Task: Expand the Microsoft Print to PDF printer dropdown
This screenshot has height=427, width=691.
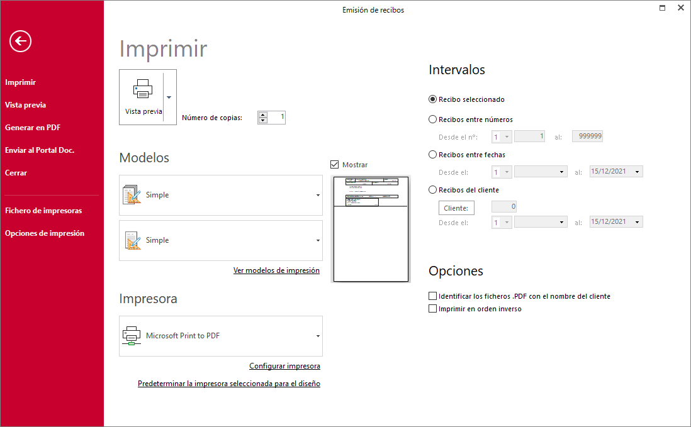Action: click(x=318, y=336)
